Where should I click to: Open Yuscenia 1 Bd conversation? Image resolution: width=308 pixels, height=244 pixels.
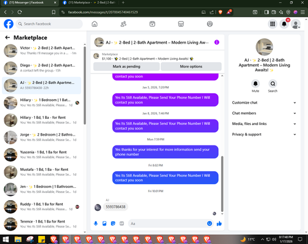[42, 155]
